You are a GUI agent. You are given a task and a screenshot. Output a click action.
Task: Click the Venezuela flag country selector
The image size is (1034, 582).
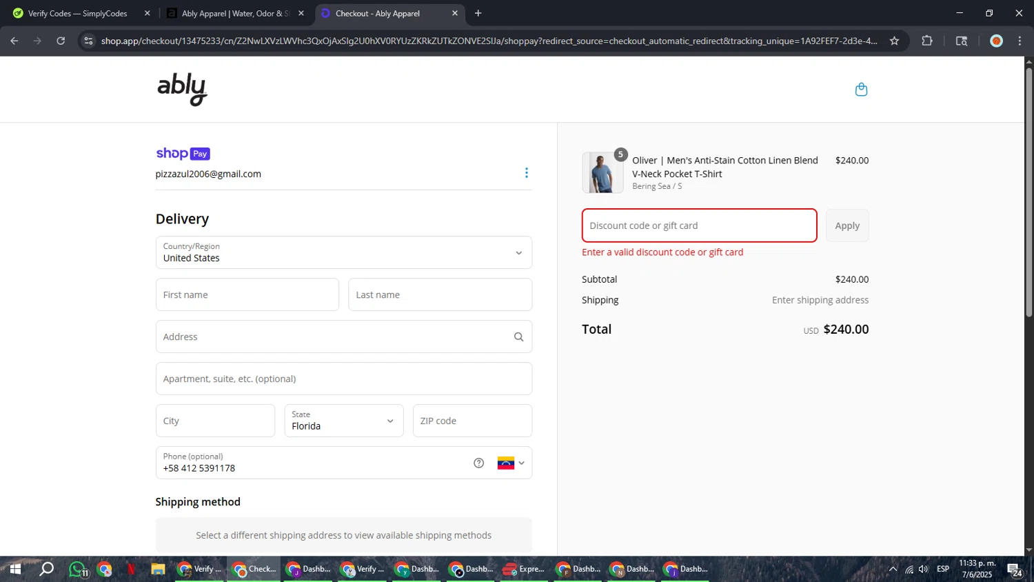coord(511,463)
